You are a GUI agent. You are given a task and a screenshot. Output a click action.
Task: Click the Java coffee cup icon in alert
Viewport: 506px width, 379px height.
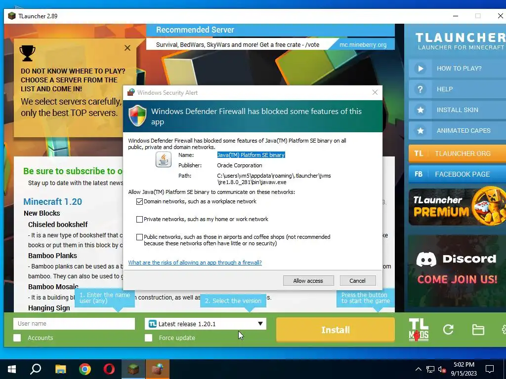click(163, 159)
